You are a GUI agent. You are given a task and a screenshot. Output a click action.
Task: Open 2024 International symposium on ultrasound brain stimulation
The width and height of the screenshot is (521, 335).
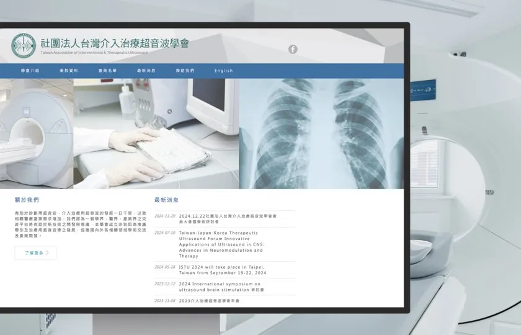[x=221, y=287]
